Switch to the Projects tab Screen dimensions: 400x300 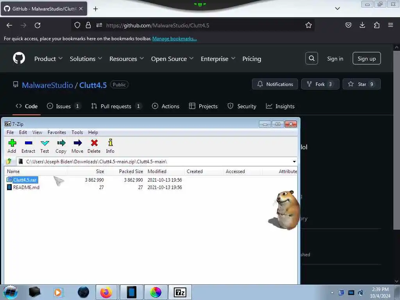(x=203, y=106)
